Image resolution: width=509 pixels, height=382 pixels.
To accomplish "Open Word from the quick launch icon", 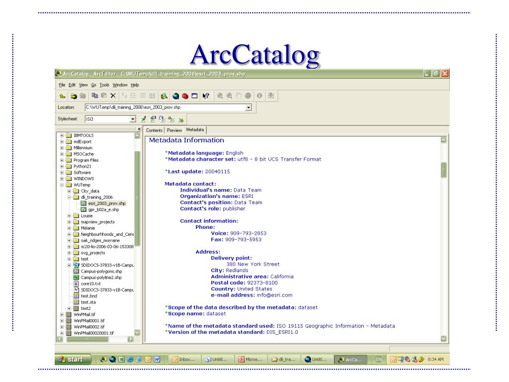I will 157,359.
